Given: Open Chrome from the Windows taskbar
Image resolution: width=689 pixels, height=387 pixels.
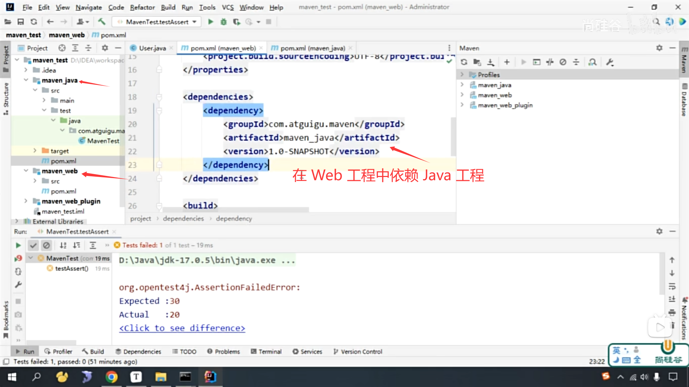Looking at the screenshot, I should [111, 377].
